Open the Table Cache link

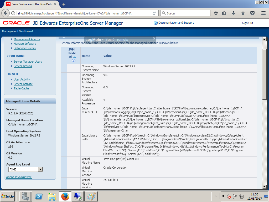[22, 88]
